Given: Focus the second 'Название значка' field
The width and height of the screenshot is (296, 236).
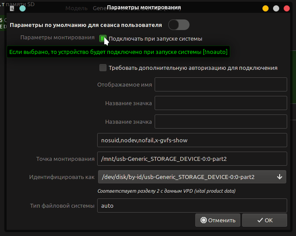Looking at the screenshot, I should [220, 122].
